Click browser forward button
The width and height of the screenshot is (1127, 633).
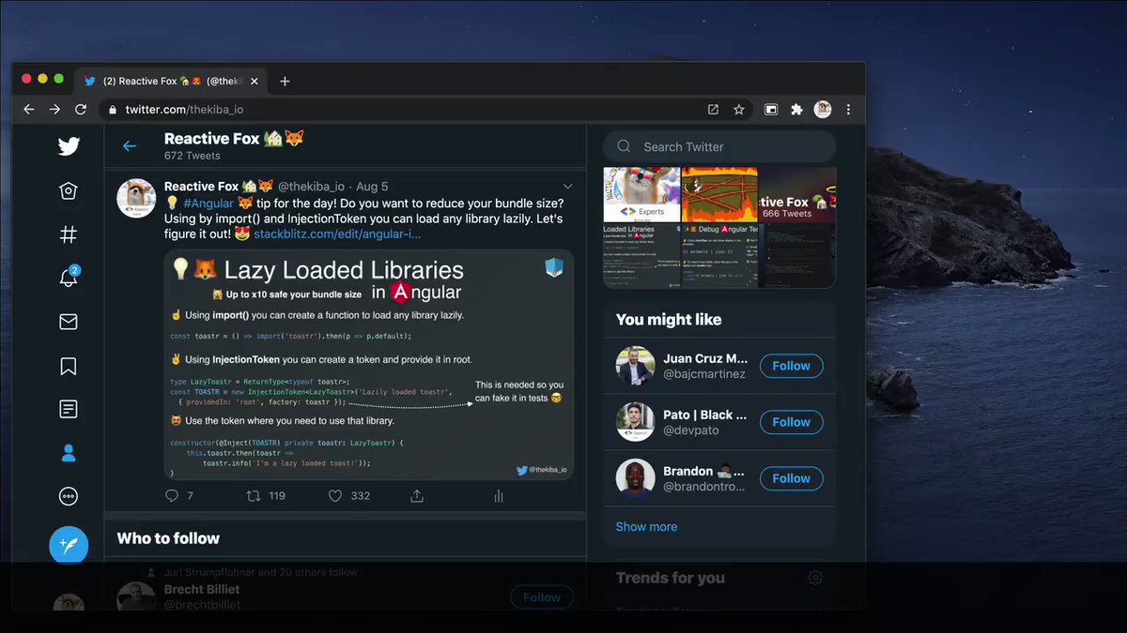pos(54,110)
